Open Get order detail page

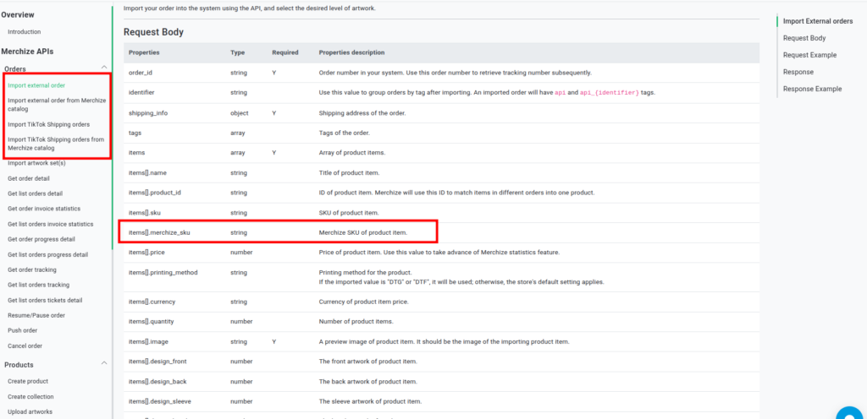point(29,178)
